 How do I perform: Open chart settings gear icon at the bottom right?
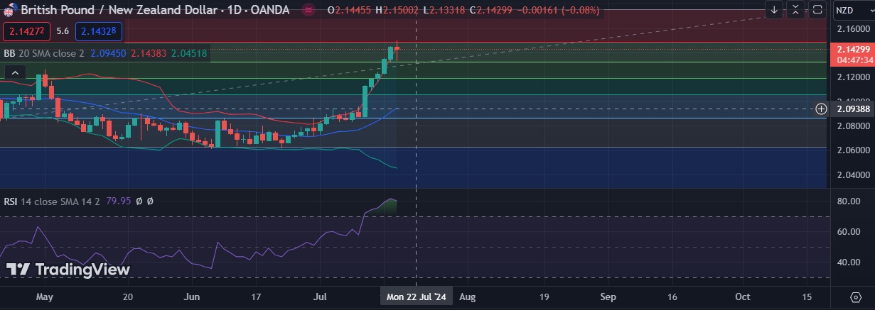pyautogui.click(x=856, y=297)
